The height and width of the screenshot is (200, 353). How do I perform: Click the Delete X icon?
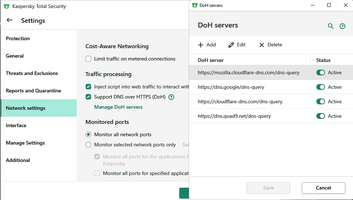point(262,45)
